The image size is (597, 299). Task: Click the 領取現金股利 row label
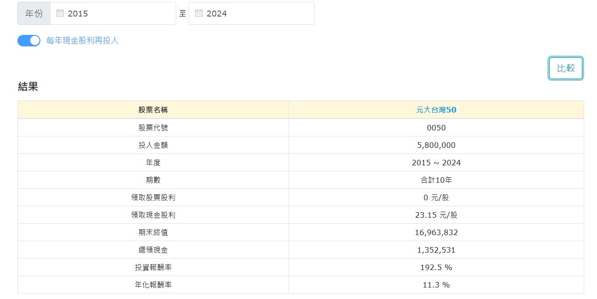153,215
